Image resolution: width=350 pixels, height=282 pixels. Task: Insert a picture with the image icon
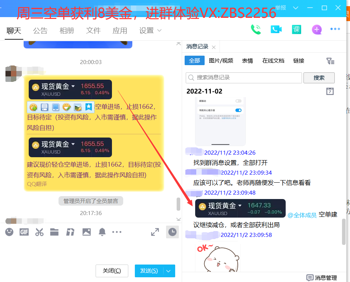click(87, 232)
